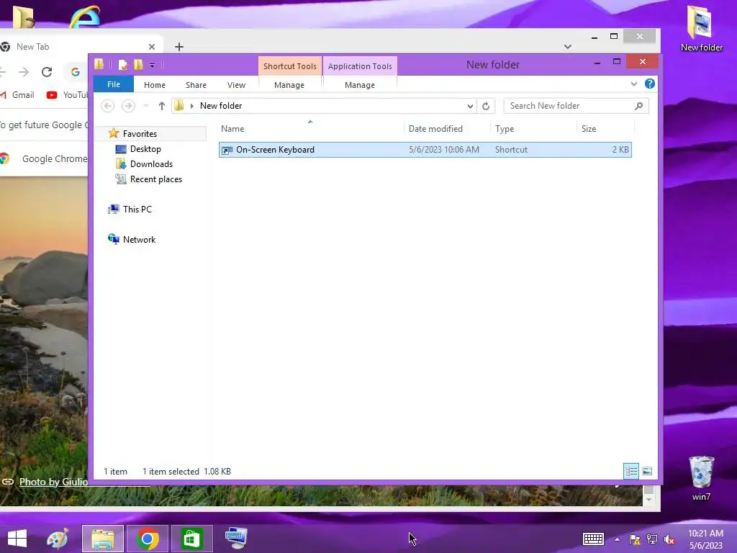This screenshot has height=553, width=737.
Task: Open the touch keyboard tray icon
Action: coord(593,539)
